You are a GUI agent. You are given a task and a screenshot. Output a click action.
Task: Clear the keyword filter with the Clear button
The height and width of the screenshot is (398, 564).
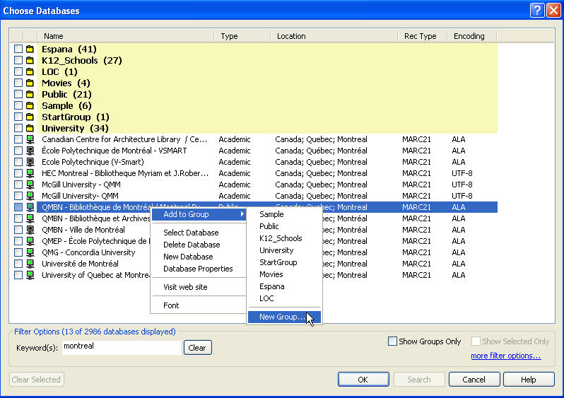click(197, 348)
